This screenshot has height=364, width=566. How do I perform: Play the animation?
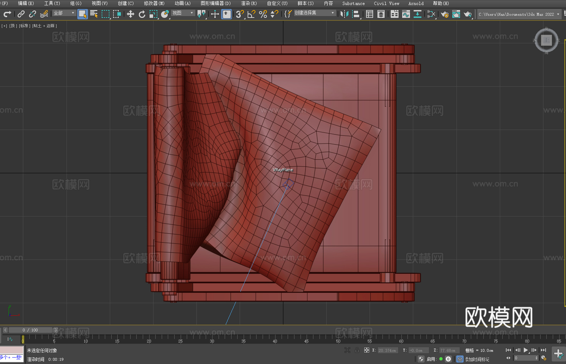click(x=526, y=350)
